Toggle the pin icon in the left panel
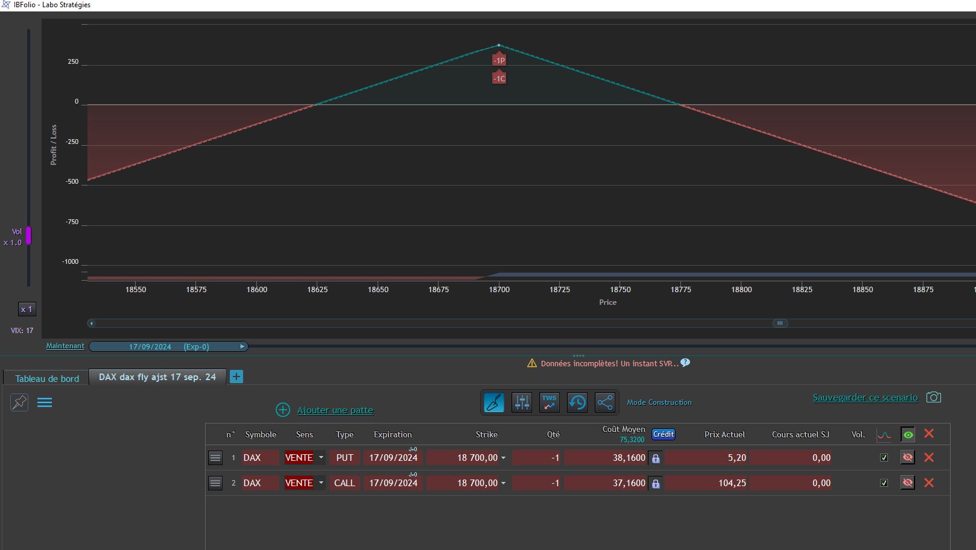 (19, 402)
